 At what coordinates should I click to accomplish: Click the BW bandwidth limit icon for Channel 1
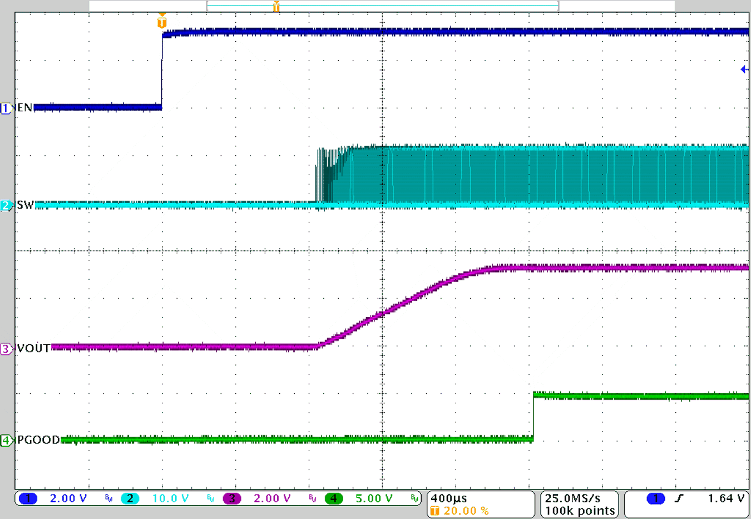point(110,498)
